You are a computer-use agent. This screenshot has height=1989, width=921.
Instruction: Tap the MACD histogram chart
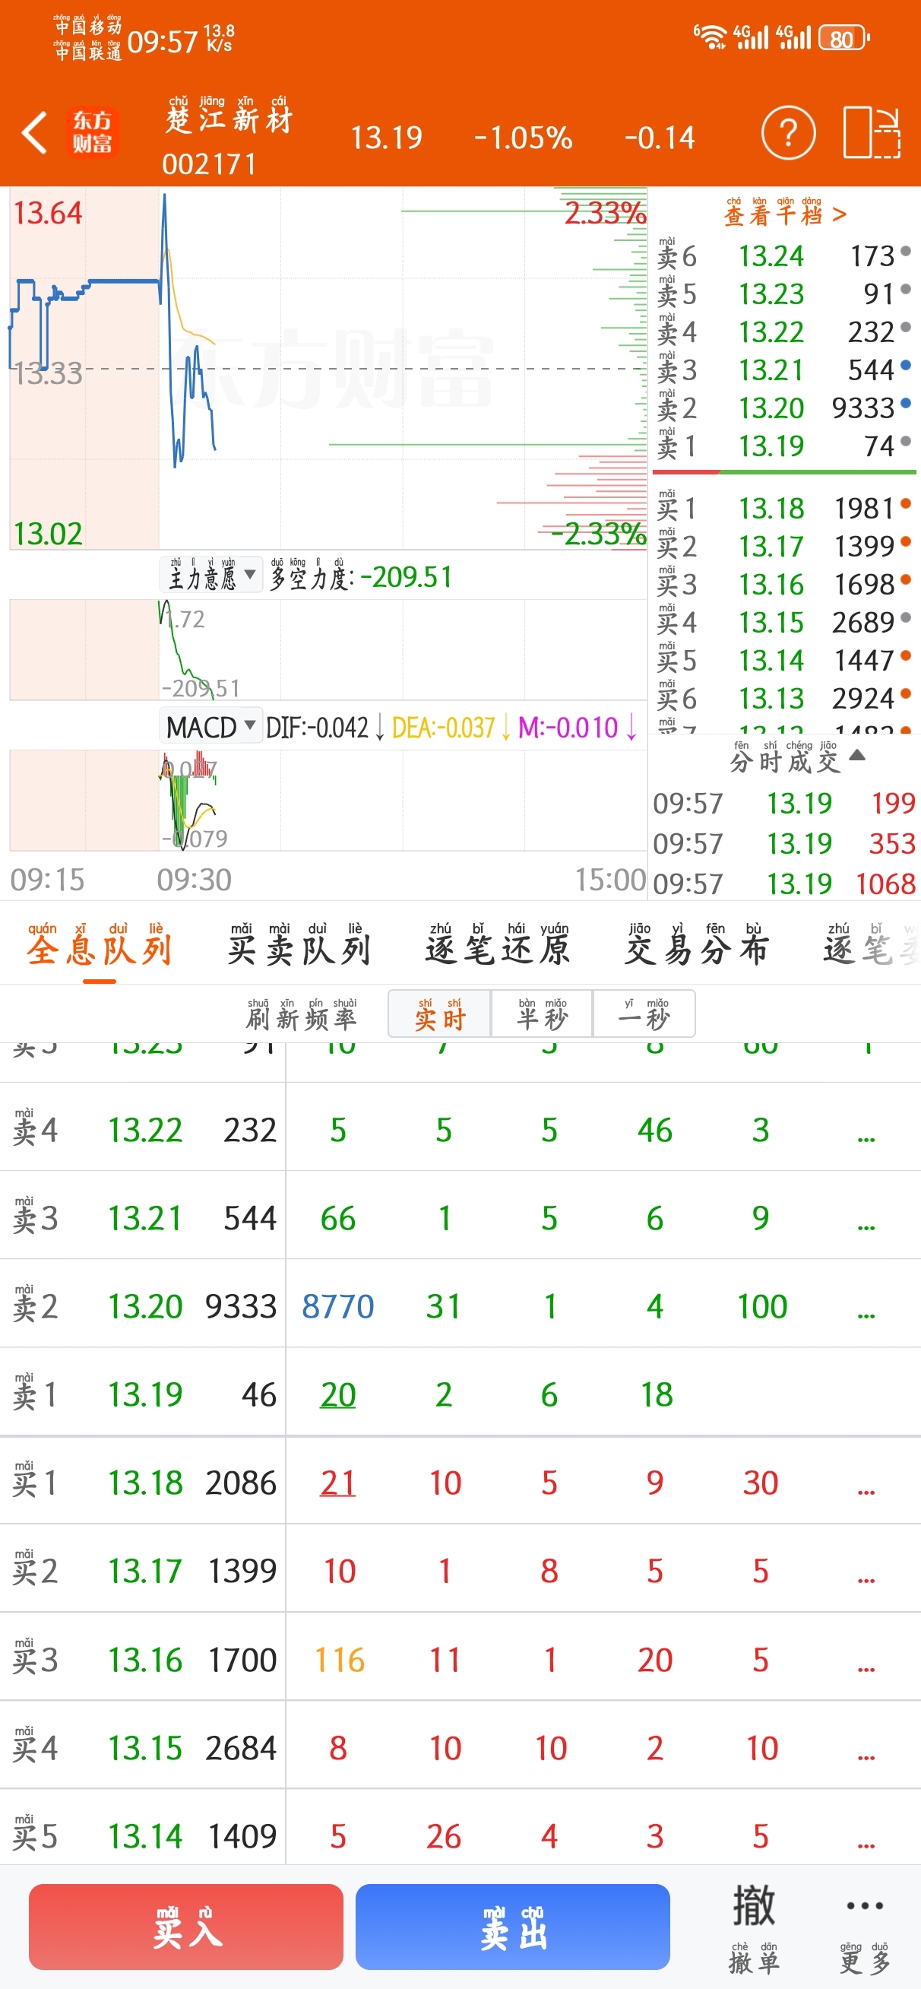pyautogui.click(x=328, y=800)
